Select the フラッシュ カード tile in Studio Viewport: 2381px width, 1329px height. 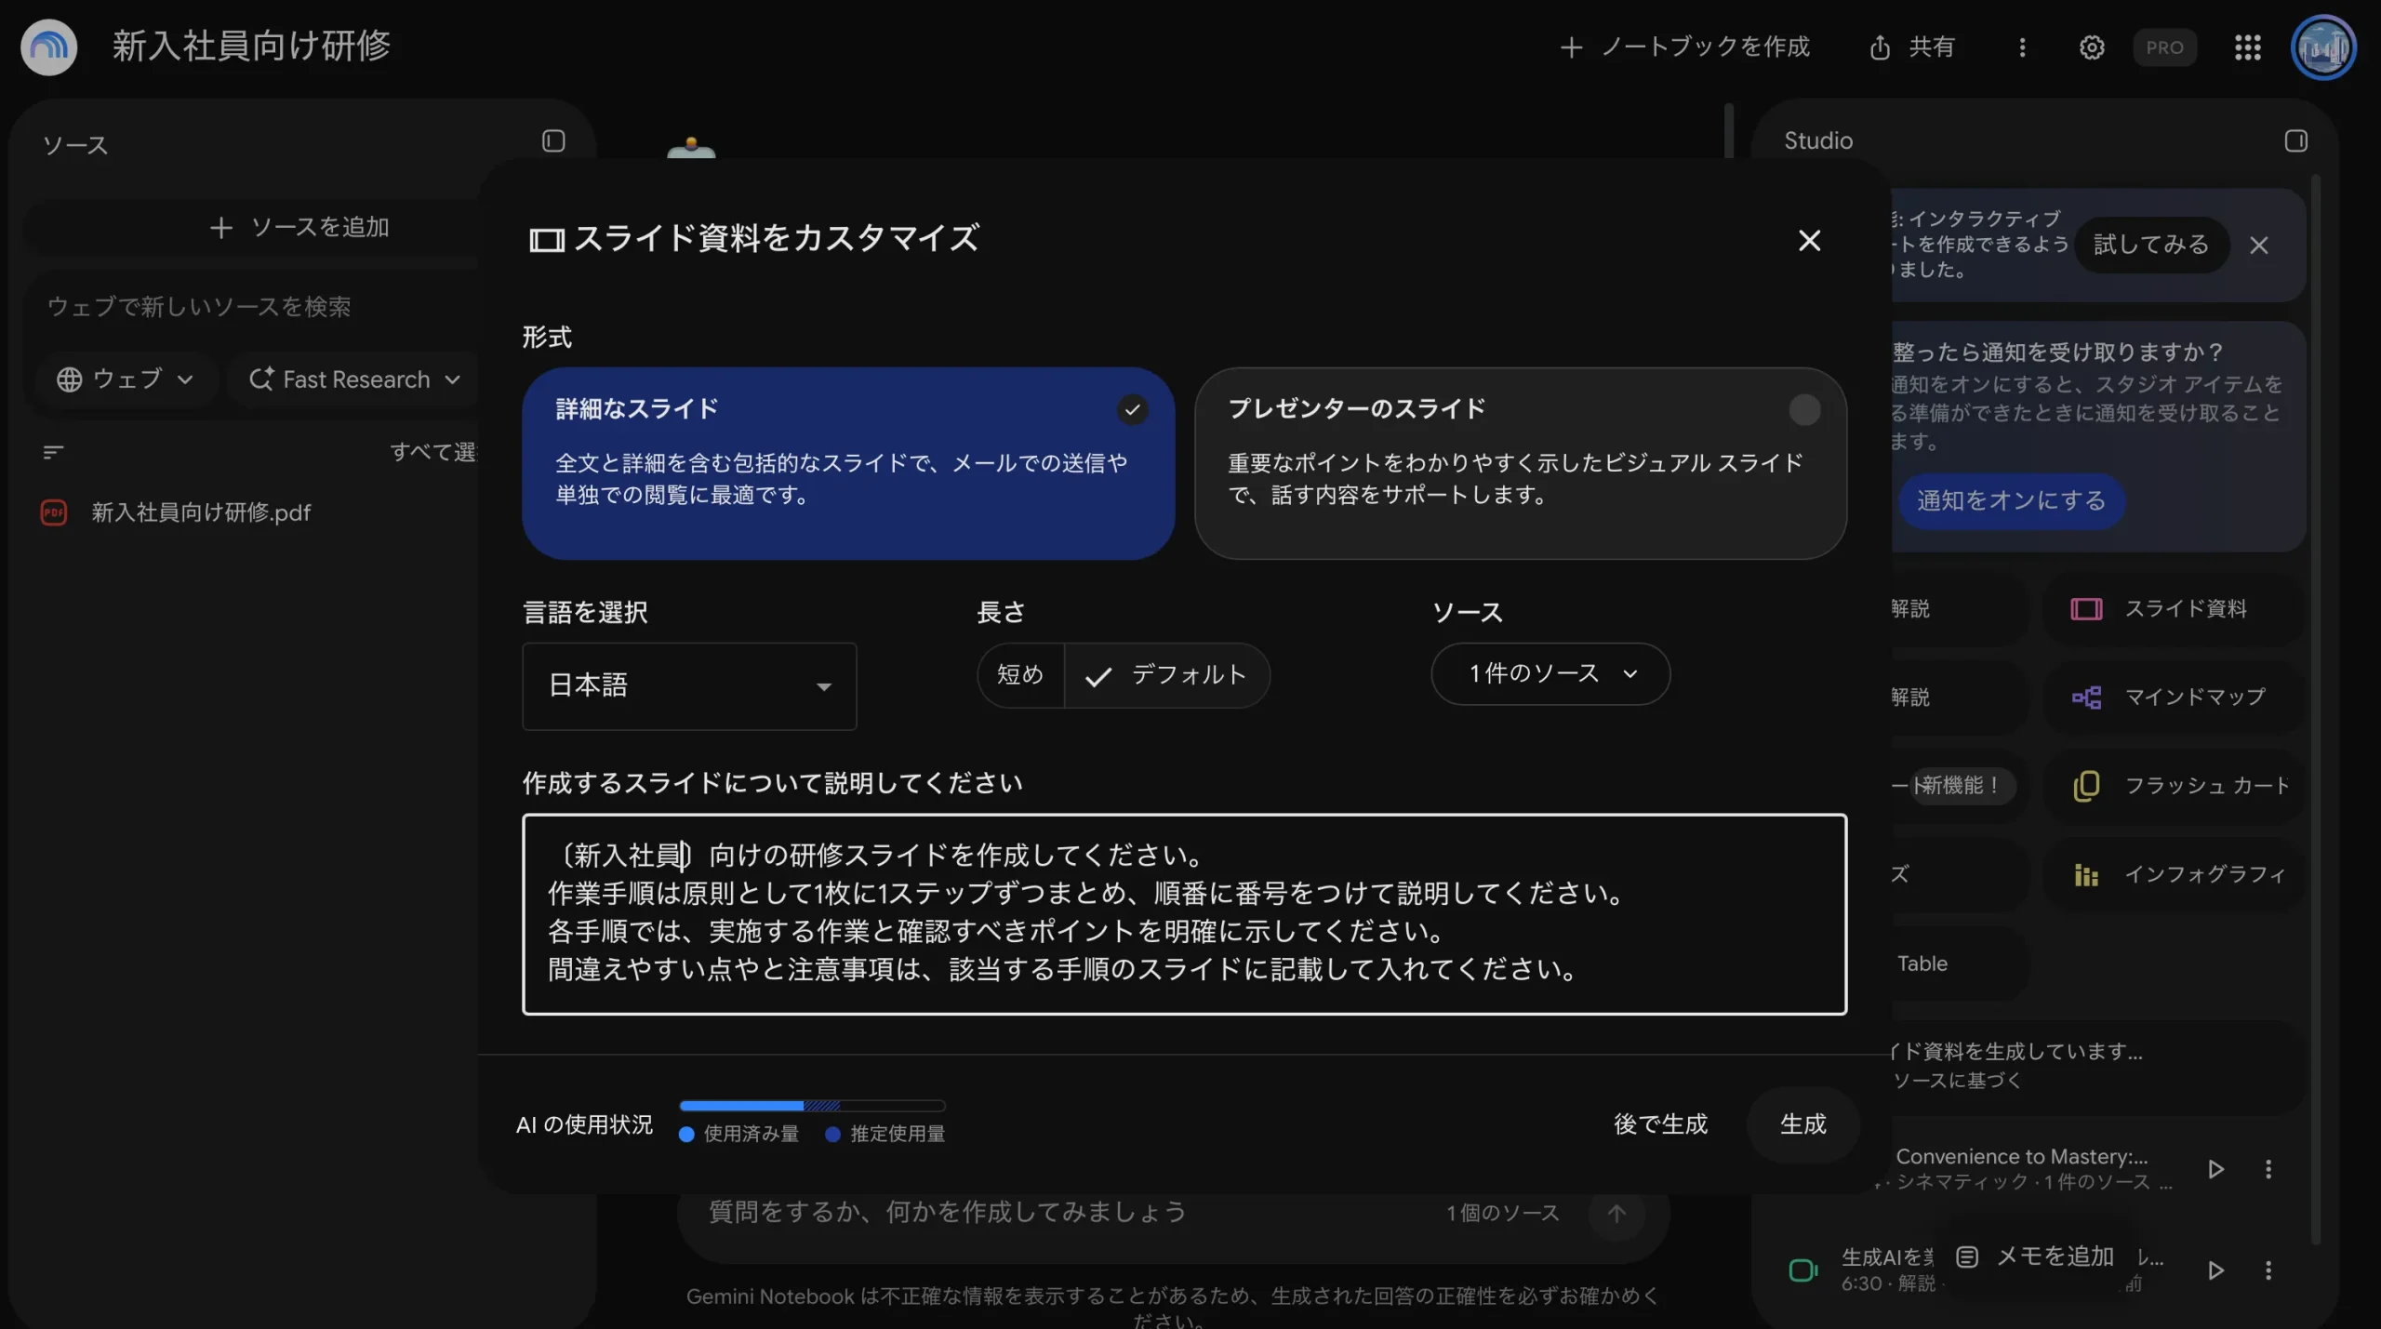(2175, 786)
